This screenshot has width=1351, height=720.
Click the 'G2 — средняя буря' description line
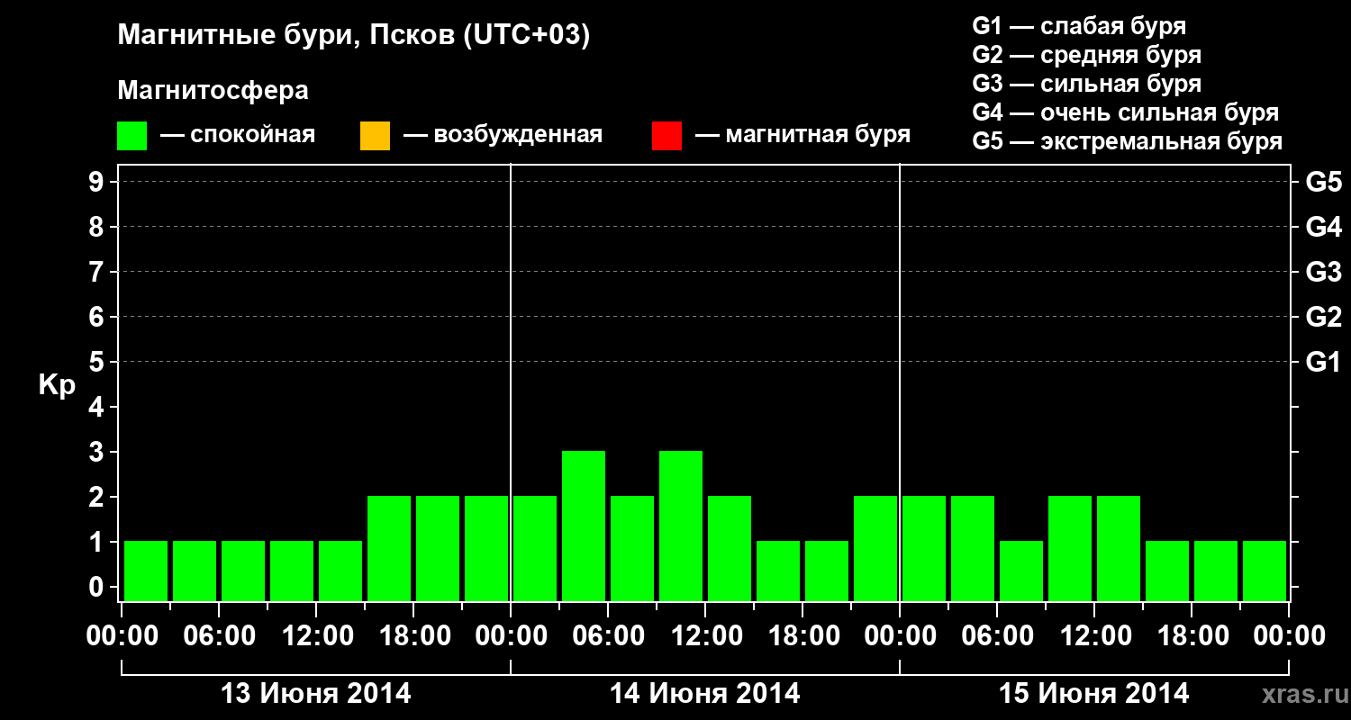(x=1086, y=55)
